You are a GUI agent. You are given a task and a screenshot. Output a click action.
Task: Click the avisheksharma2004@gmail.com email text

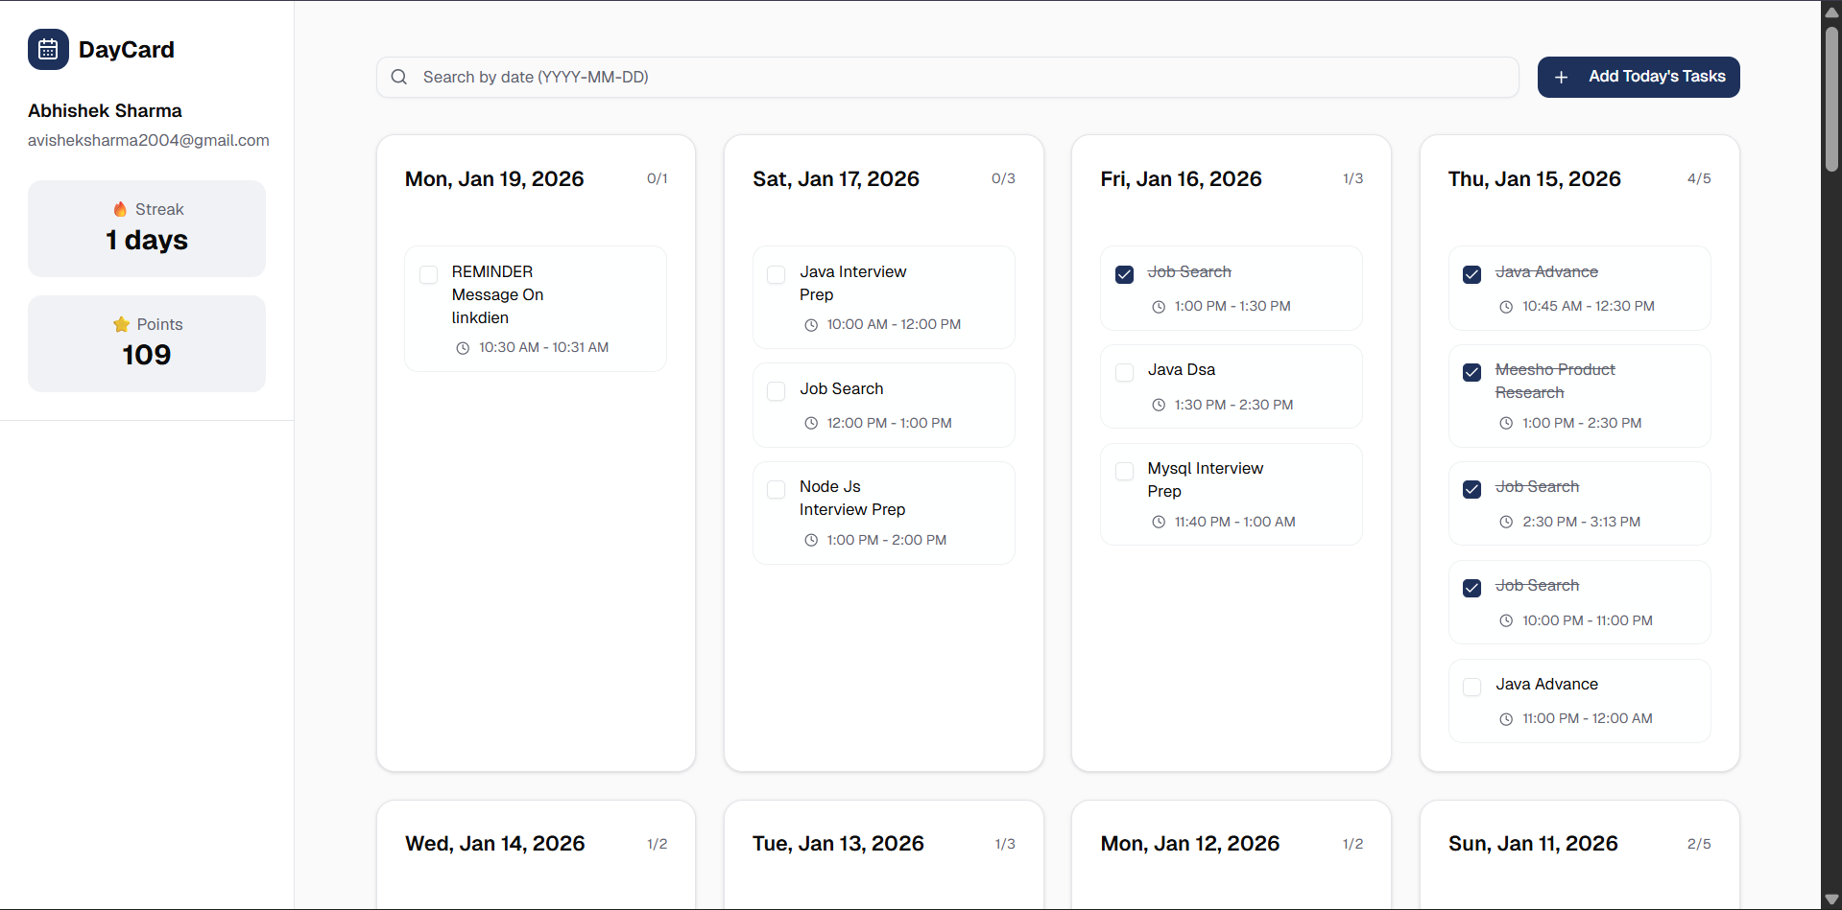point(148,140)
